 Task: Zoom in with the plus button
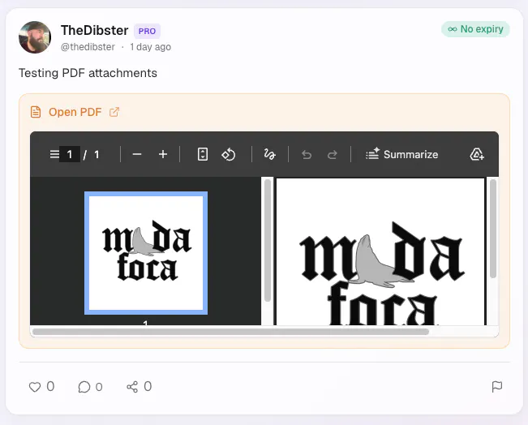coord(163,154)
